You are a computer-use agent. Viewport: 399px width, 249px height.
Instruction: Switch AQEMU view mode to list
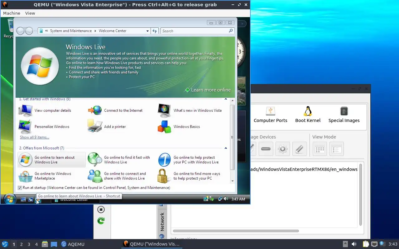click(x=336, y=149)
